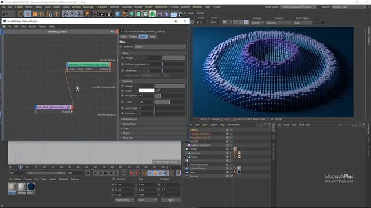Screen dimensions: 371x208
Task: Expand the Sheen section
Action: (x=126, y=133)
